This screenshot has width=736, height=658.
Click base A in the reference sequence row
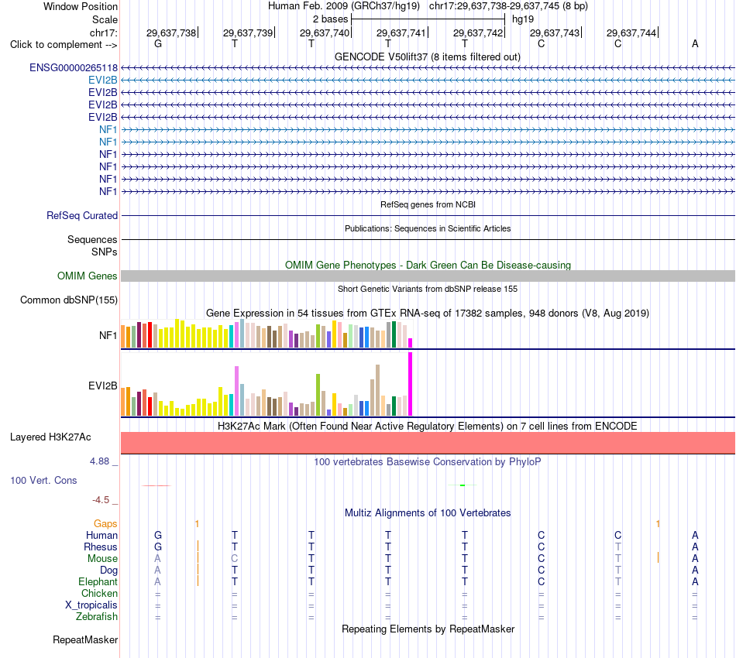click(x=695, y=43)
